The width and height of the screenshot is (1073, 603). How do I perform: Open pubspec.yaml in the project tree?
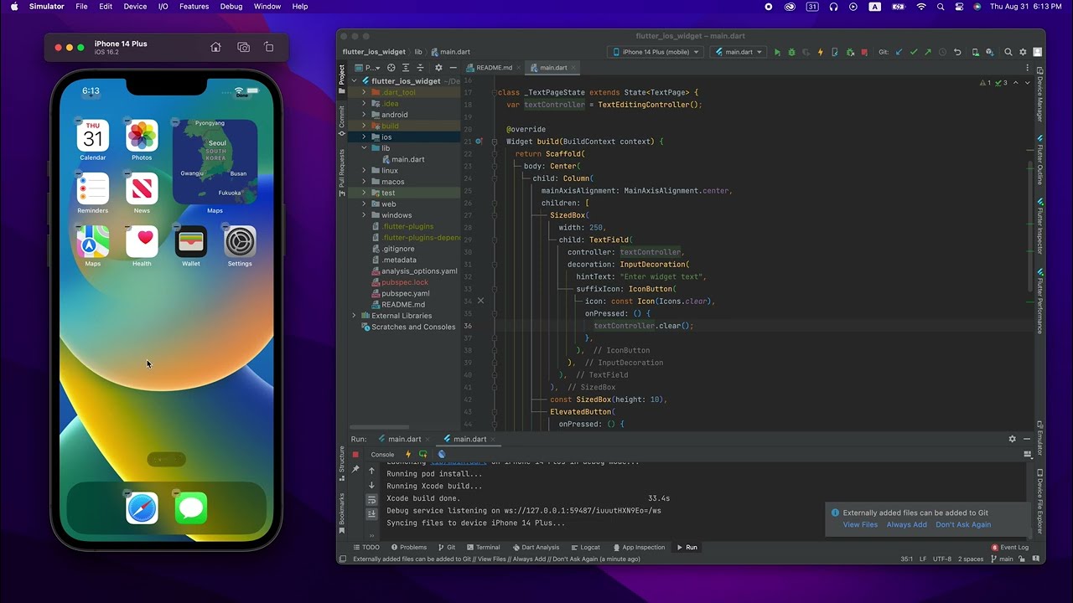pyautogui.click(x=405, y=294)
